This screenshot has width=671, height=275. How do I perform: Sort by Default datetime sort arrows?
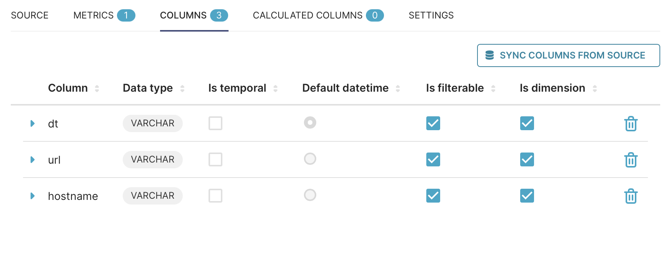398,89
